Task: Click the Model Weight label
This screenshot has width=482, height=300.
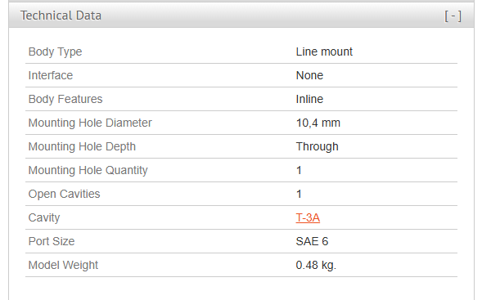Action: [x=63, y=265]
